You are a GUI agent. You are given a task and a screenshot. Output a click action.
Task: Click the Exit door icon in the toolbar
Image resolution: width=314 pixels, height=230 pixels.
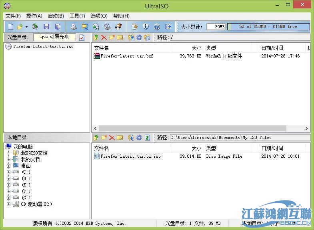tap(168, 27)
